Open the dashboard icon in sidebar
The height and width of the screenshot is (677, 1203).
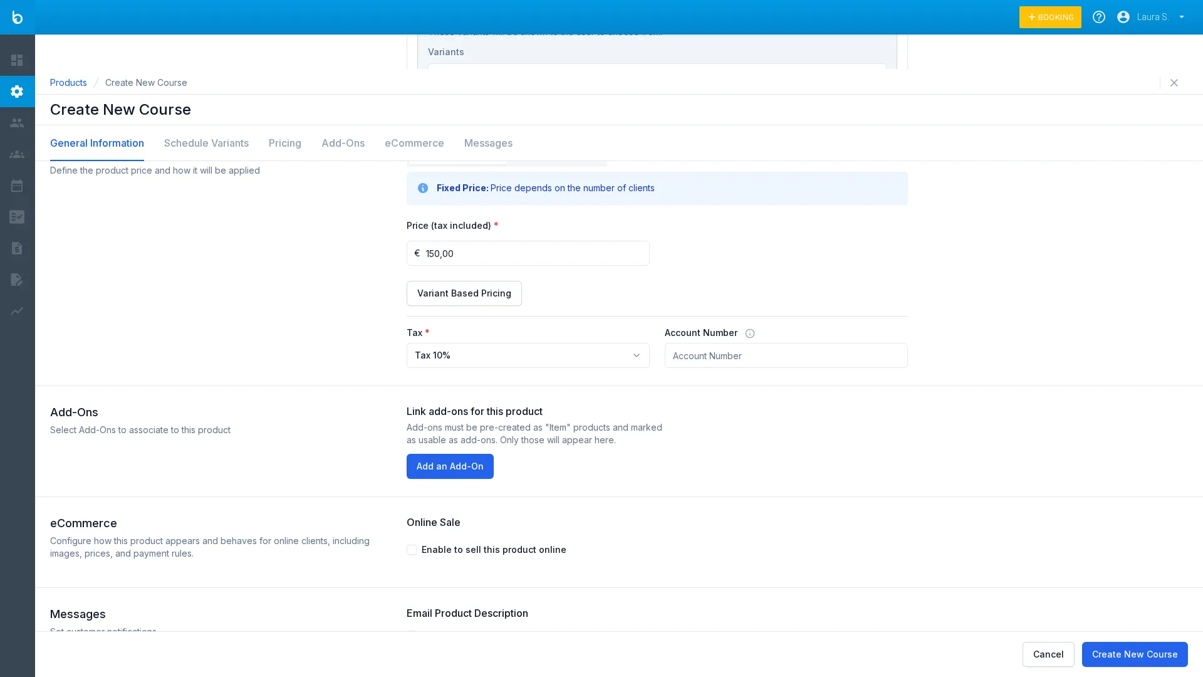point(17,60)
